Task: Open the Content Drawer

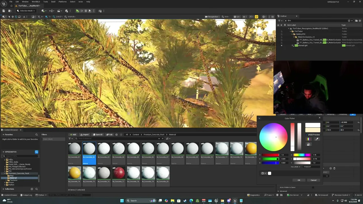Action: point(9,195)
